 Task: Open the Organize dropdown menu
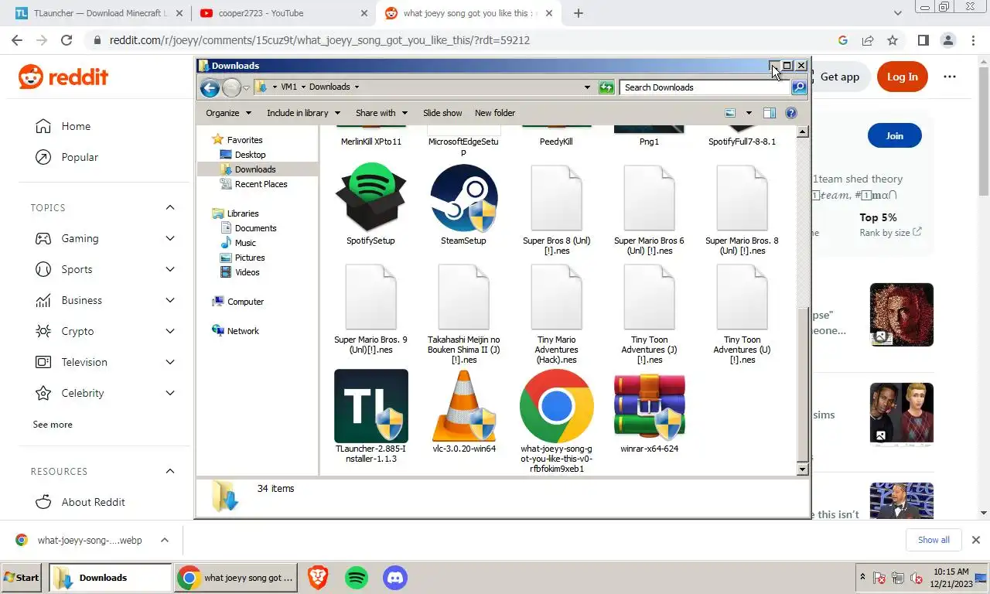click(x=228, y=113)
